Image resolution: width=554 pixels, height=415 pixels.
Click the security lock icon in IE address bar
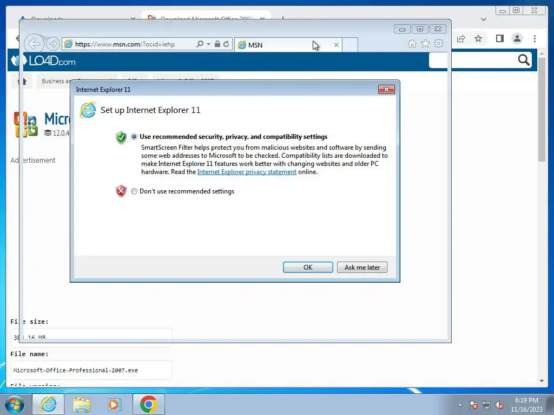[217, 44]
